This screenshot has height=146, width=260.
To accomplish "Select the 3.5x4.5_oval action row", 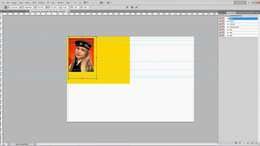I will [x=243, y=27].
